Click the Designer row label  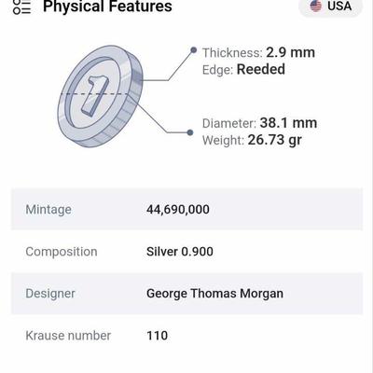pos(50,294)
